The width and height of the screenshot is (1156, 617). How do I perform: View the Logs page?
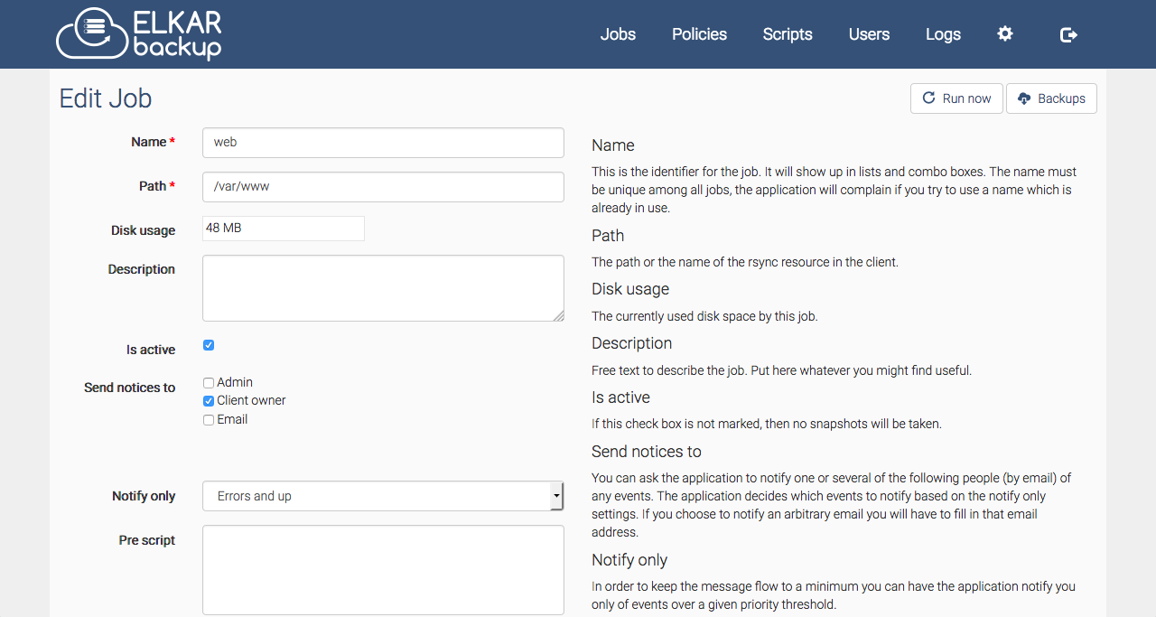click(x=943, y=34)
